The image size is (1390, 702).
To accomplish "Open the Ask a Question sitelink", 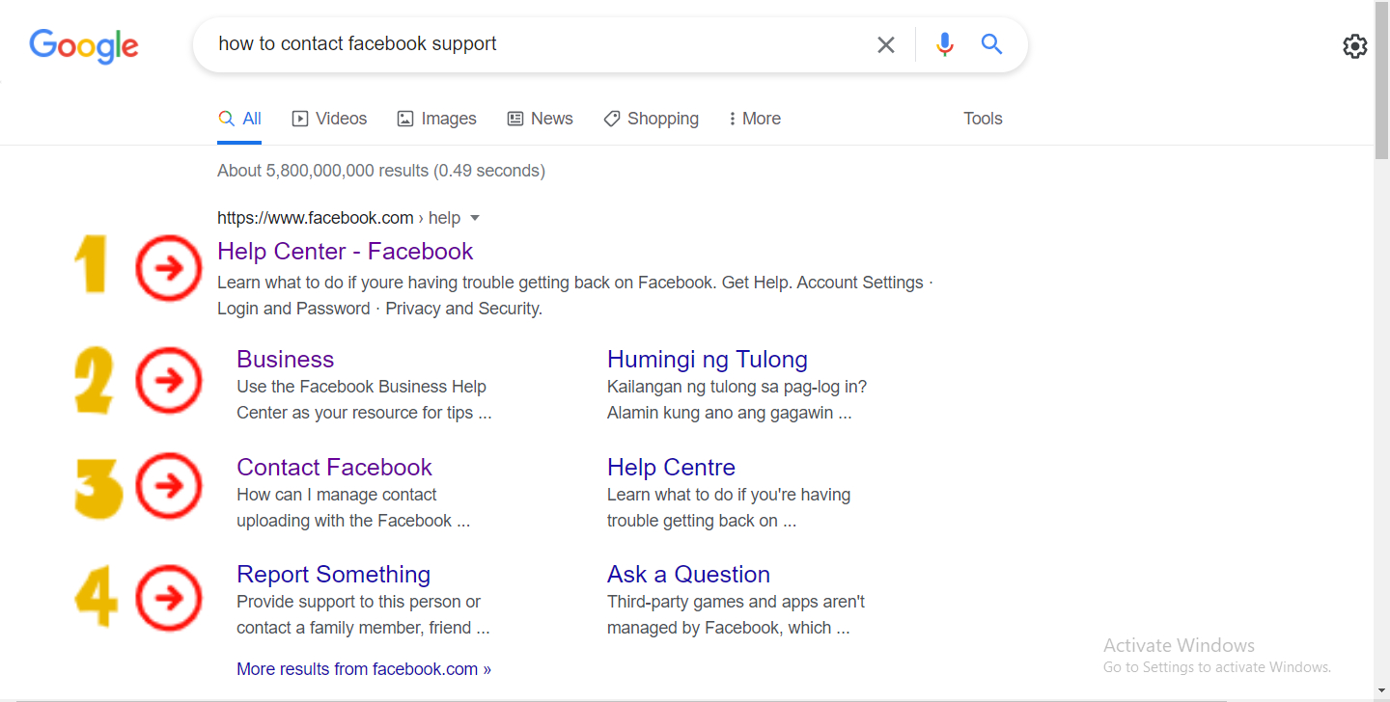I will click(688, 574).
